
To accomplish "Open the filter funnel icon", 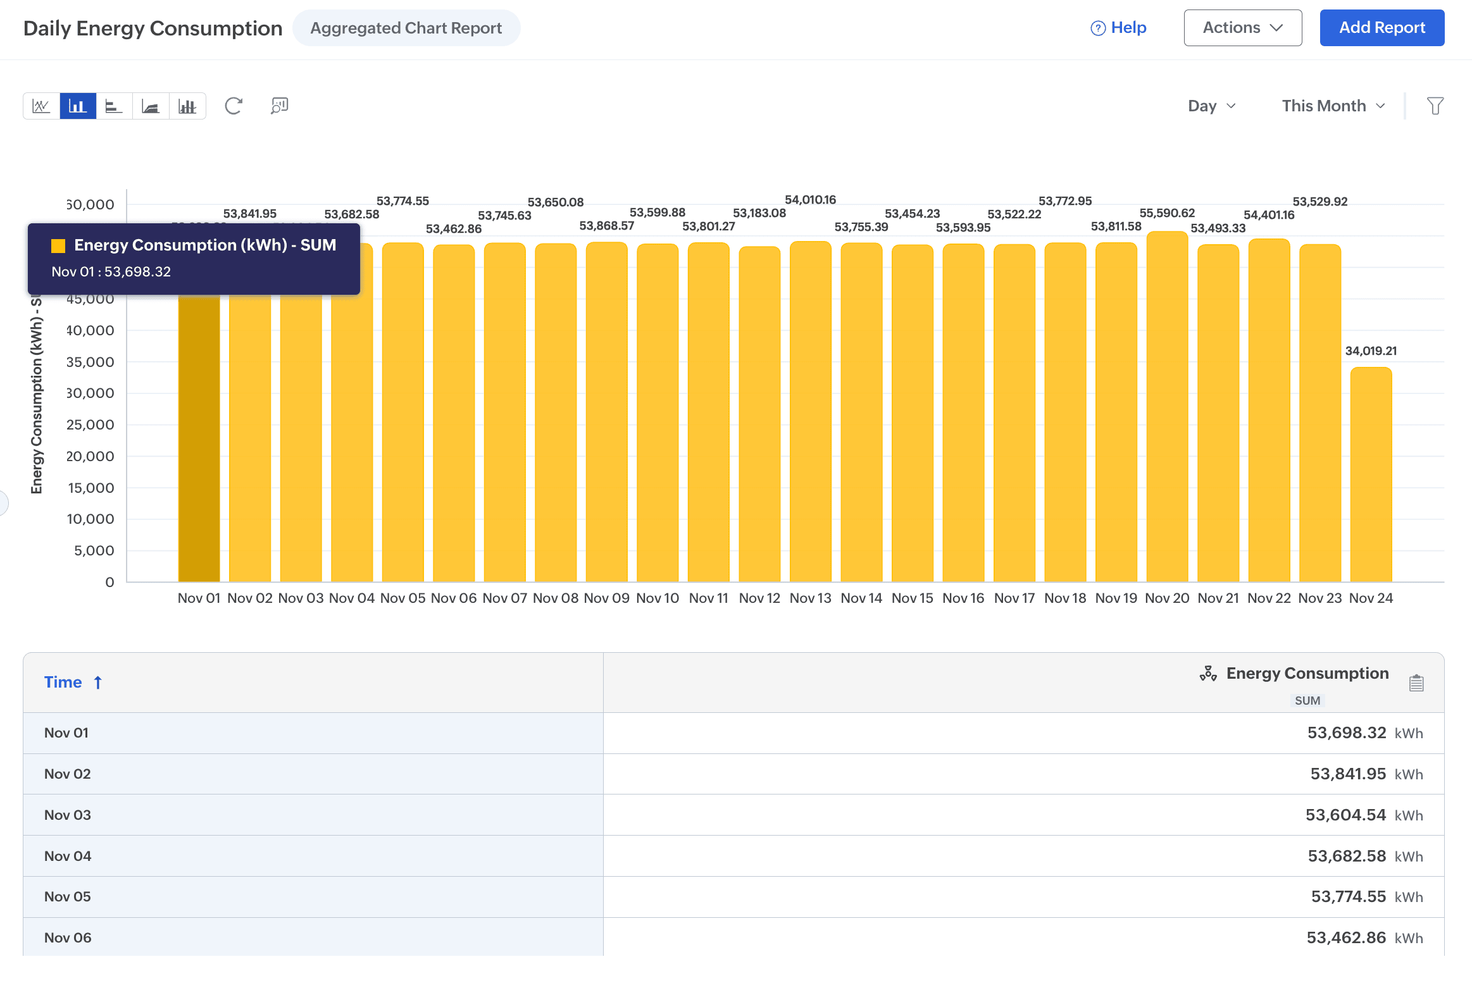I will pyautogui.click(x=1435, y=106).
